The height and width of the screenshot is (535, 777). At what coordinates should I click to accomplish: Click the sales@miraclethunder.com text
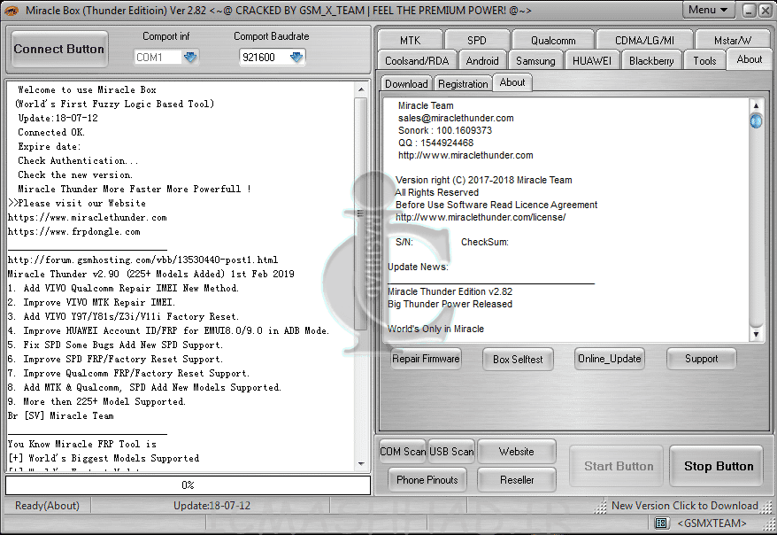pos(456,118)
